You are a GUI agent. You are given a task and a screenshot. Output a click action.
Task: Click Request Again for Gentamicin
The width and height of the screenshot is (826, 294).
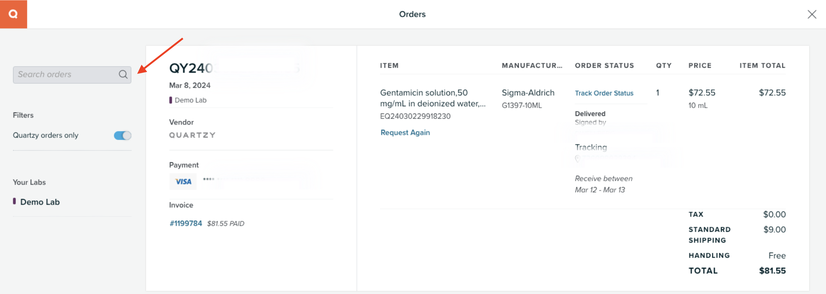(405, 132)
